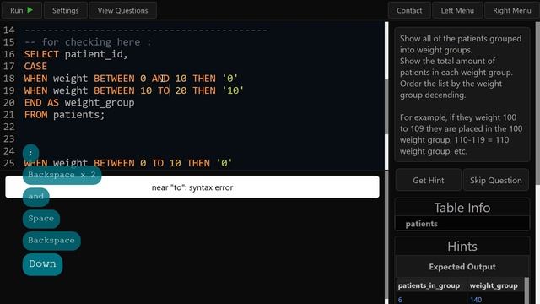This screenshot has height=304, width=540.
Task: Click the question description text
Action: tap(462, 95)
